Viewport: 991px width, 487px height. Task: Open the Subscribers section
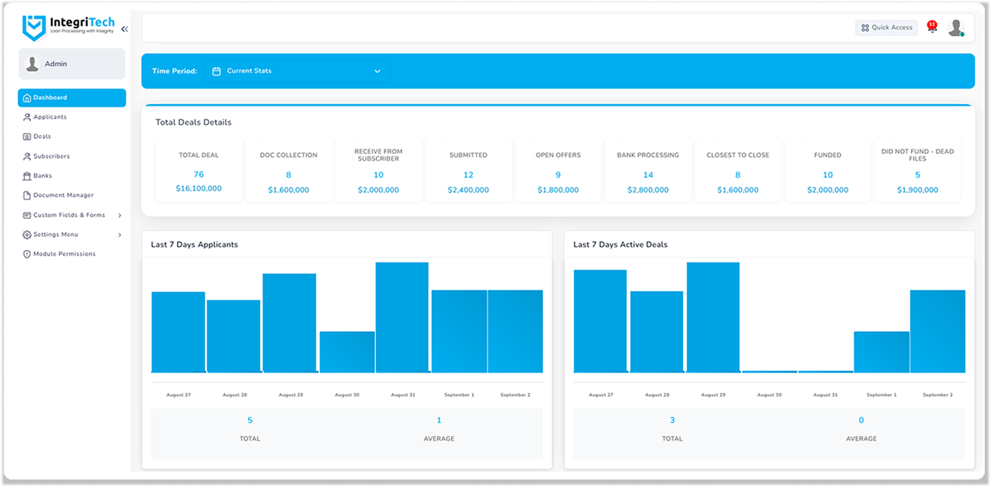tap(51, 157)
